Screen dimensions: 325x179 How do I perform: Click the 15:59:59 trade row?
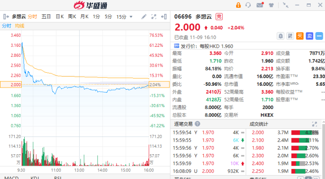point(209,163)
